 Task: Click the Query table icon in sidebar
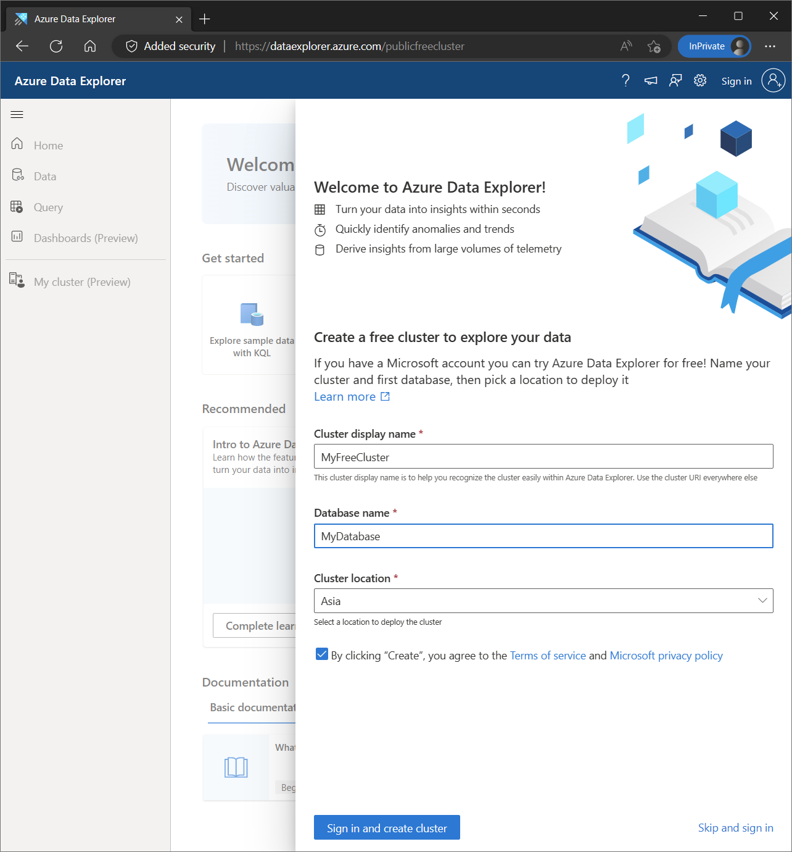coord(17,206)
